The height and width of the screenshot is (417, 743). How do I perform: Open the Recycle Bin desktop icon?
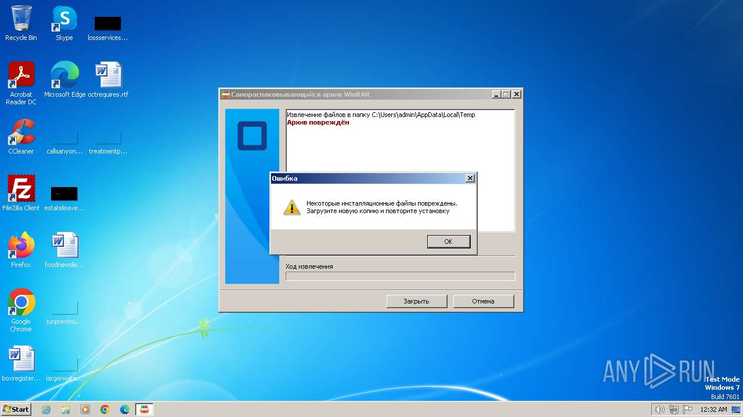click(21, 23)
